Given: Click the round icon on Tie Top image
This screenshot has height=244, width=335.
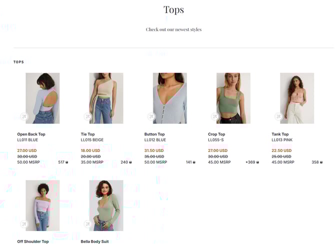Looking at the screenshot, I should click(x=87, y=116).
